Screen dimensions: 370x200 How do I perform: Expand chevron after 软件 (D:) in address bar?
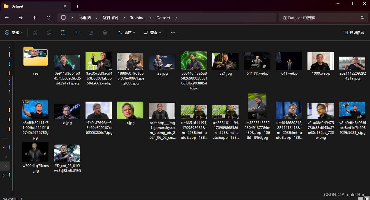pos(124,18)
